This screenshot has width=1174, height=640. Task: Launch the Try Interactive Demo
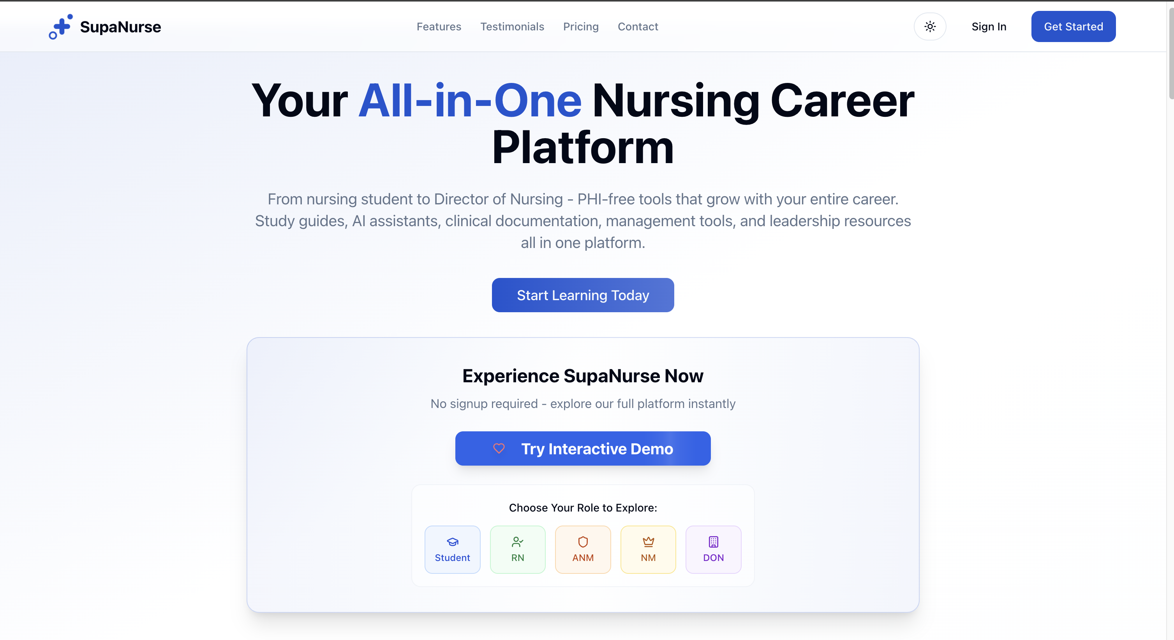583,449
